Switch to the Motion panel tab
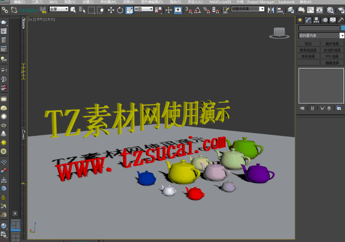345x242 pixels. pos(325,20)
